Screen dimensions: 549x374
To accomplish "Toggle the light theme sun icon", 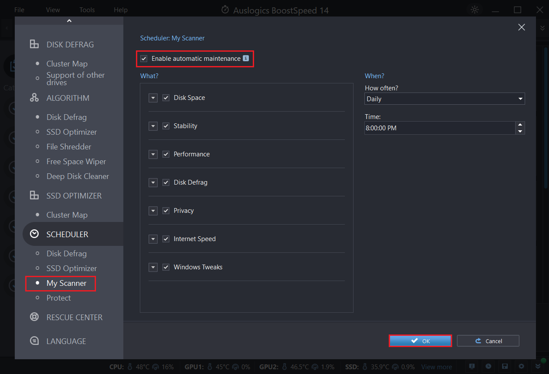I will (x=474, y=10).
